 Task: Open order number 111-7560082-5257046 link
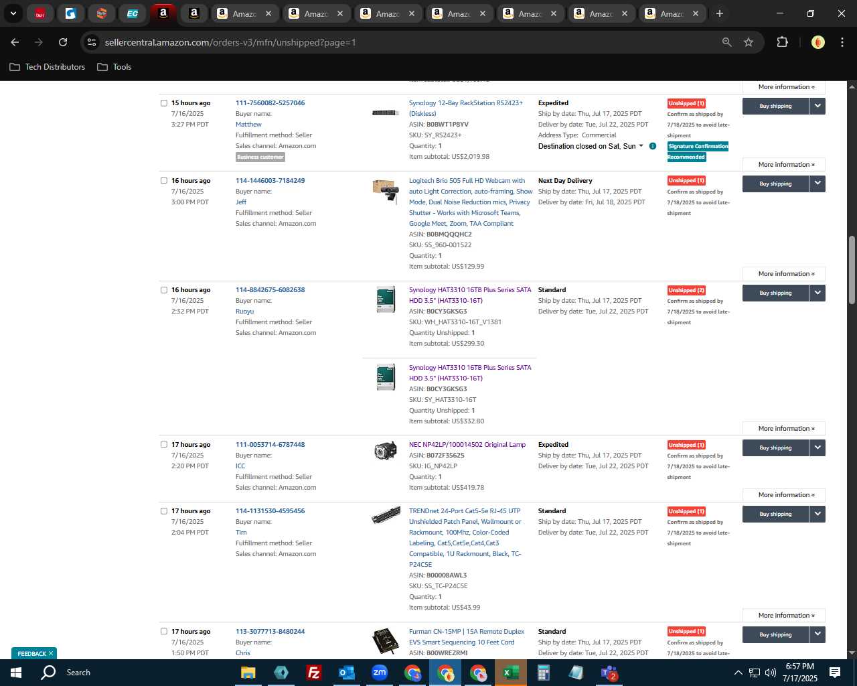(270, 103)
